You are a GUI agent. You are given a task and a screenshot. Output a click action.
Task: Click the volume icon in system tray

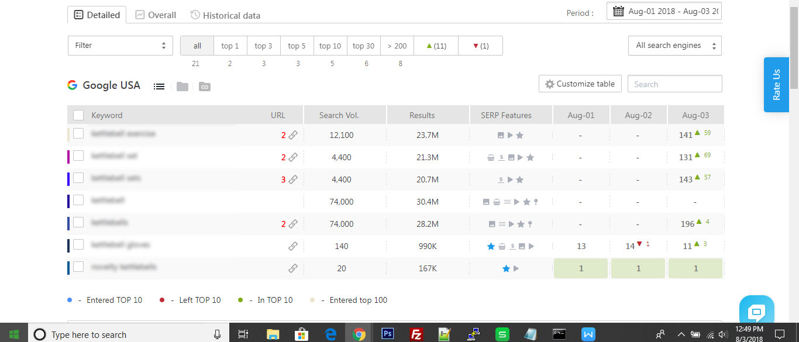[x=723, y=334]
